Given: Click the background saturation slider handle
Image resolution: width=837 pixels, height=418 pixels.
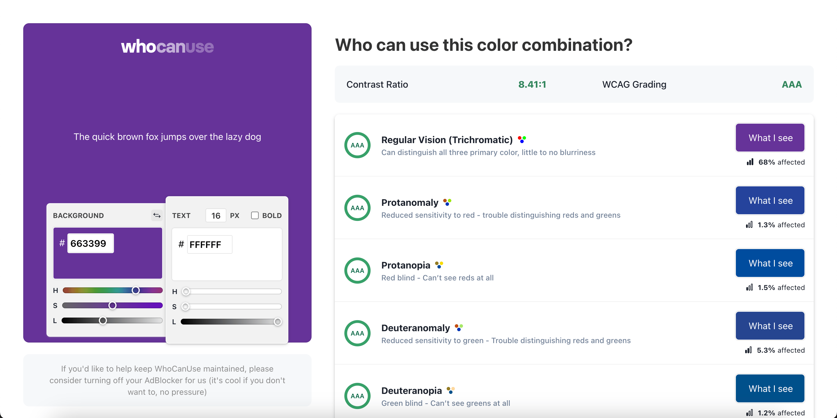Looking at the screenshot, I should click(x=112, y=305).
